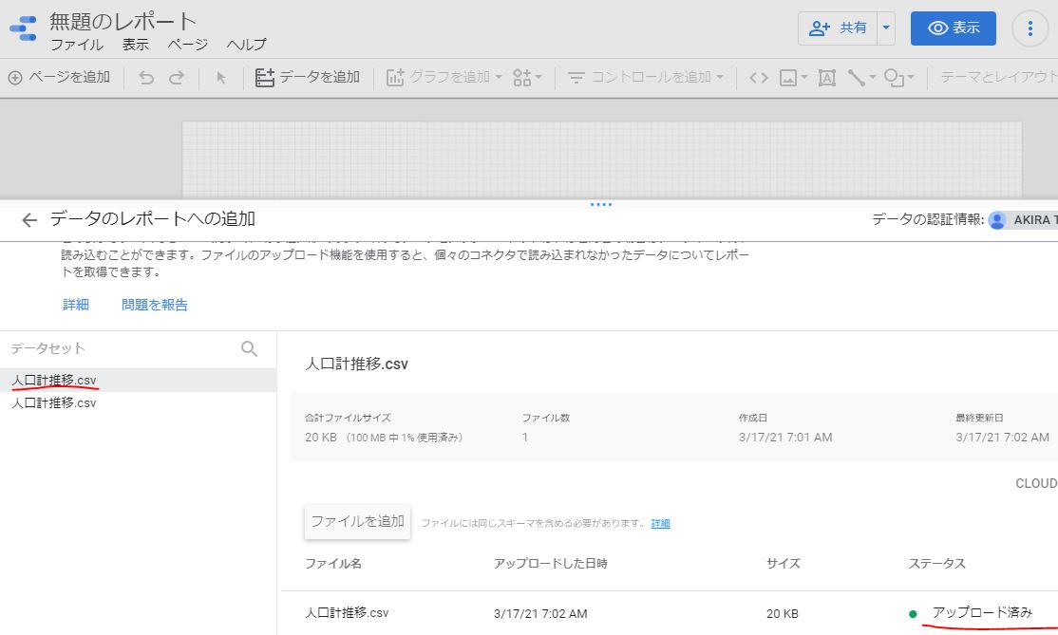Click the ファイルを追加 button
1058x635 pixels.
click(357, 521)
